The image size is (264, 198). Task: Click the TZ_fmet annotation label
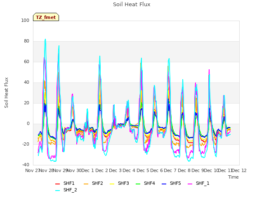click(x=46, y=17)
